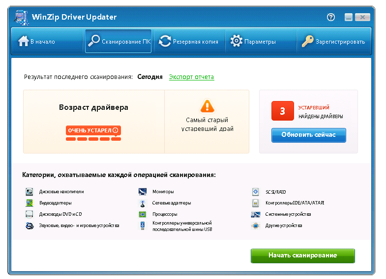386x279 pixels.
Task: Click the orange driver age level bar
Action: [x=93, y=139]
